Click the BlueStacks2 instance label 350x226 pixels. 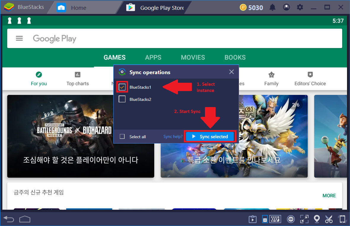pyautogui.click(x=140, y=99)
